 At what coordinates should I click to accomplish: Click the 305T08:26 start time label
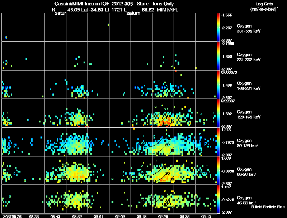coord(13,217)
